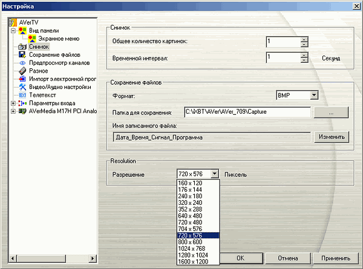Click the Папка для сохранения path field
This screenshot has height=269, width=363.
pyautogui.click(x=246, y=112)
